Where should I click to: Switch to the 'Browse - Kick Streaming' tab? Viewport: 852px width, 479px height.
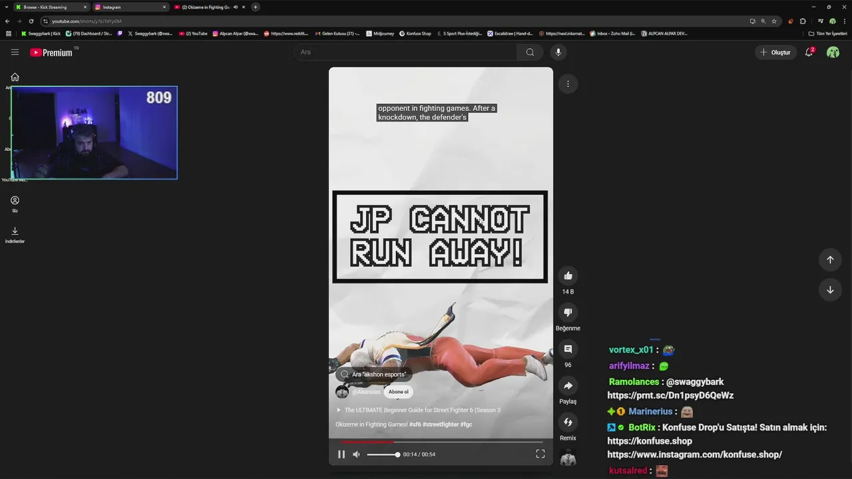(51, 7)
